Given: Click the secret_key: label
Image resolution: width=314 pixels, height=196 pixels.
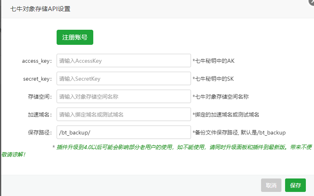Looking at the screenshot, I should [37, 79].
